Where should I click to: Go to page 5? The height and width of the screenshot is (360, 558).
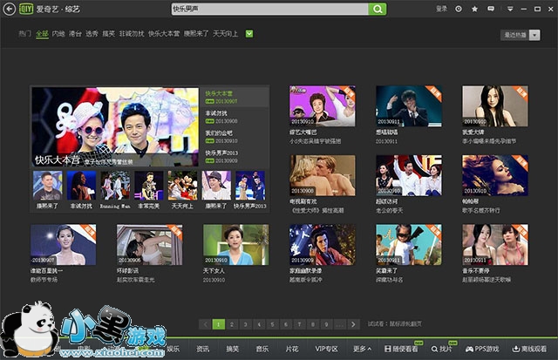[x=272, y=324]
